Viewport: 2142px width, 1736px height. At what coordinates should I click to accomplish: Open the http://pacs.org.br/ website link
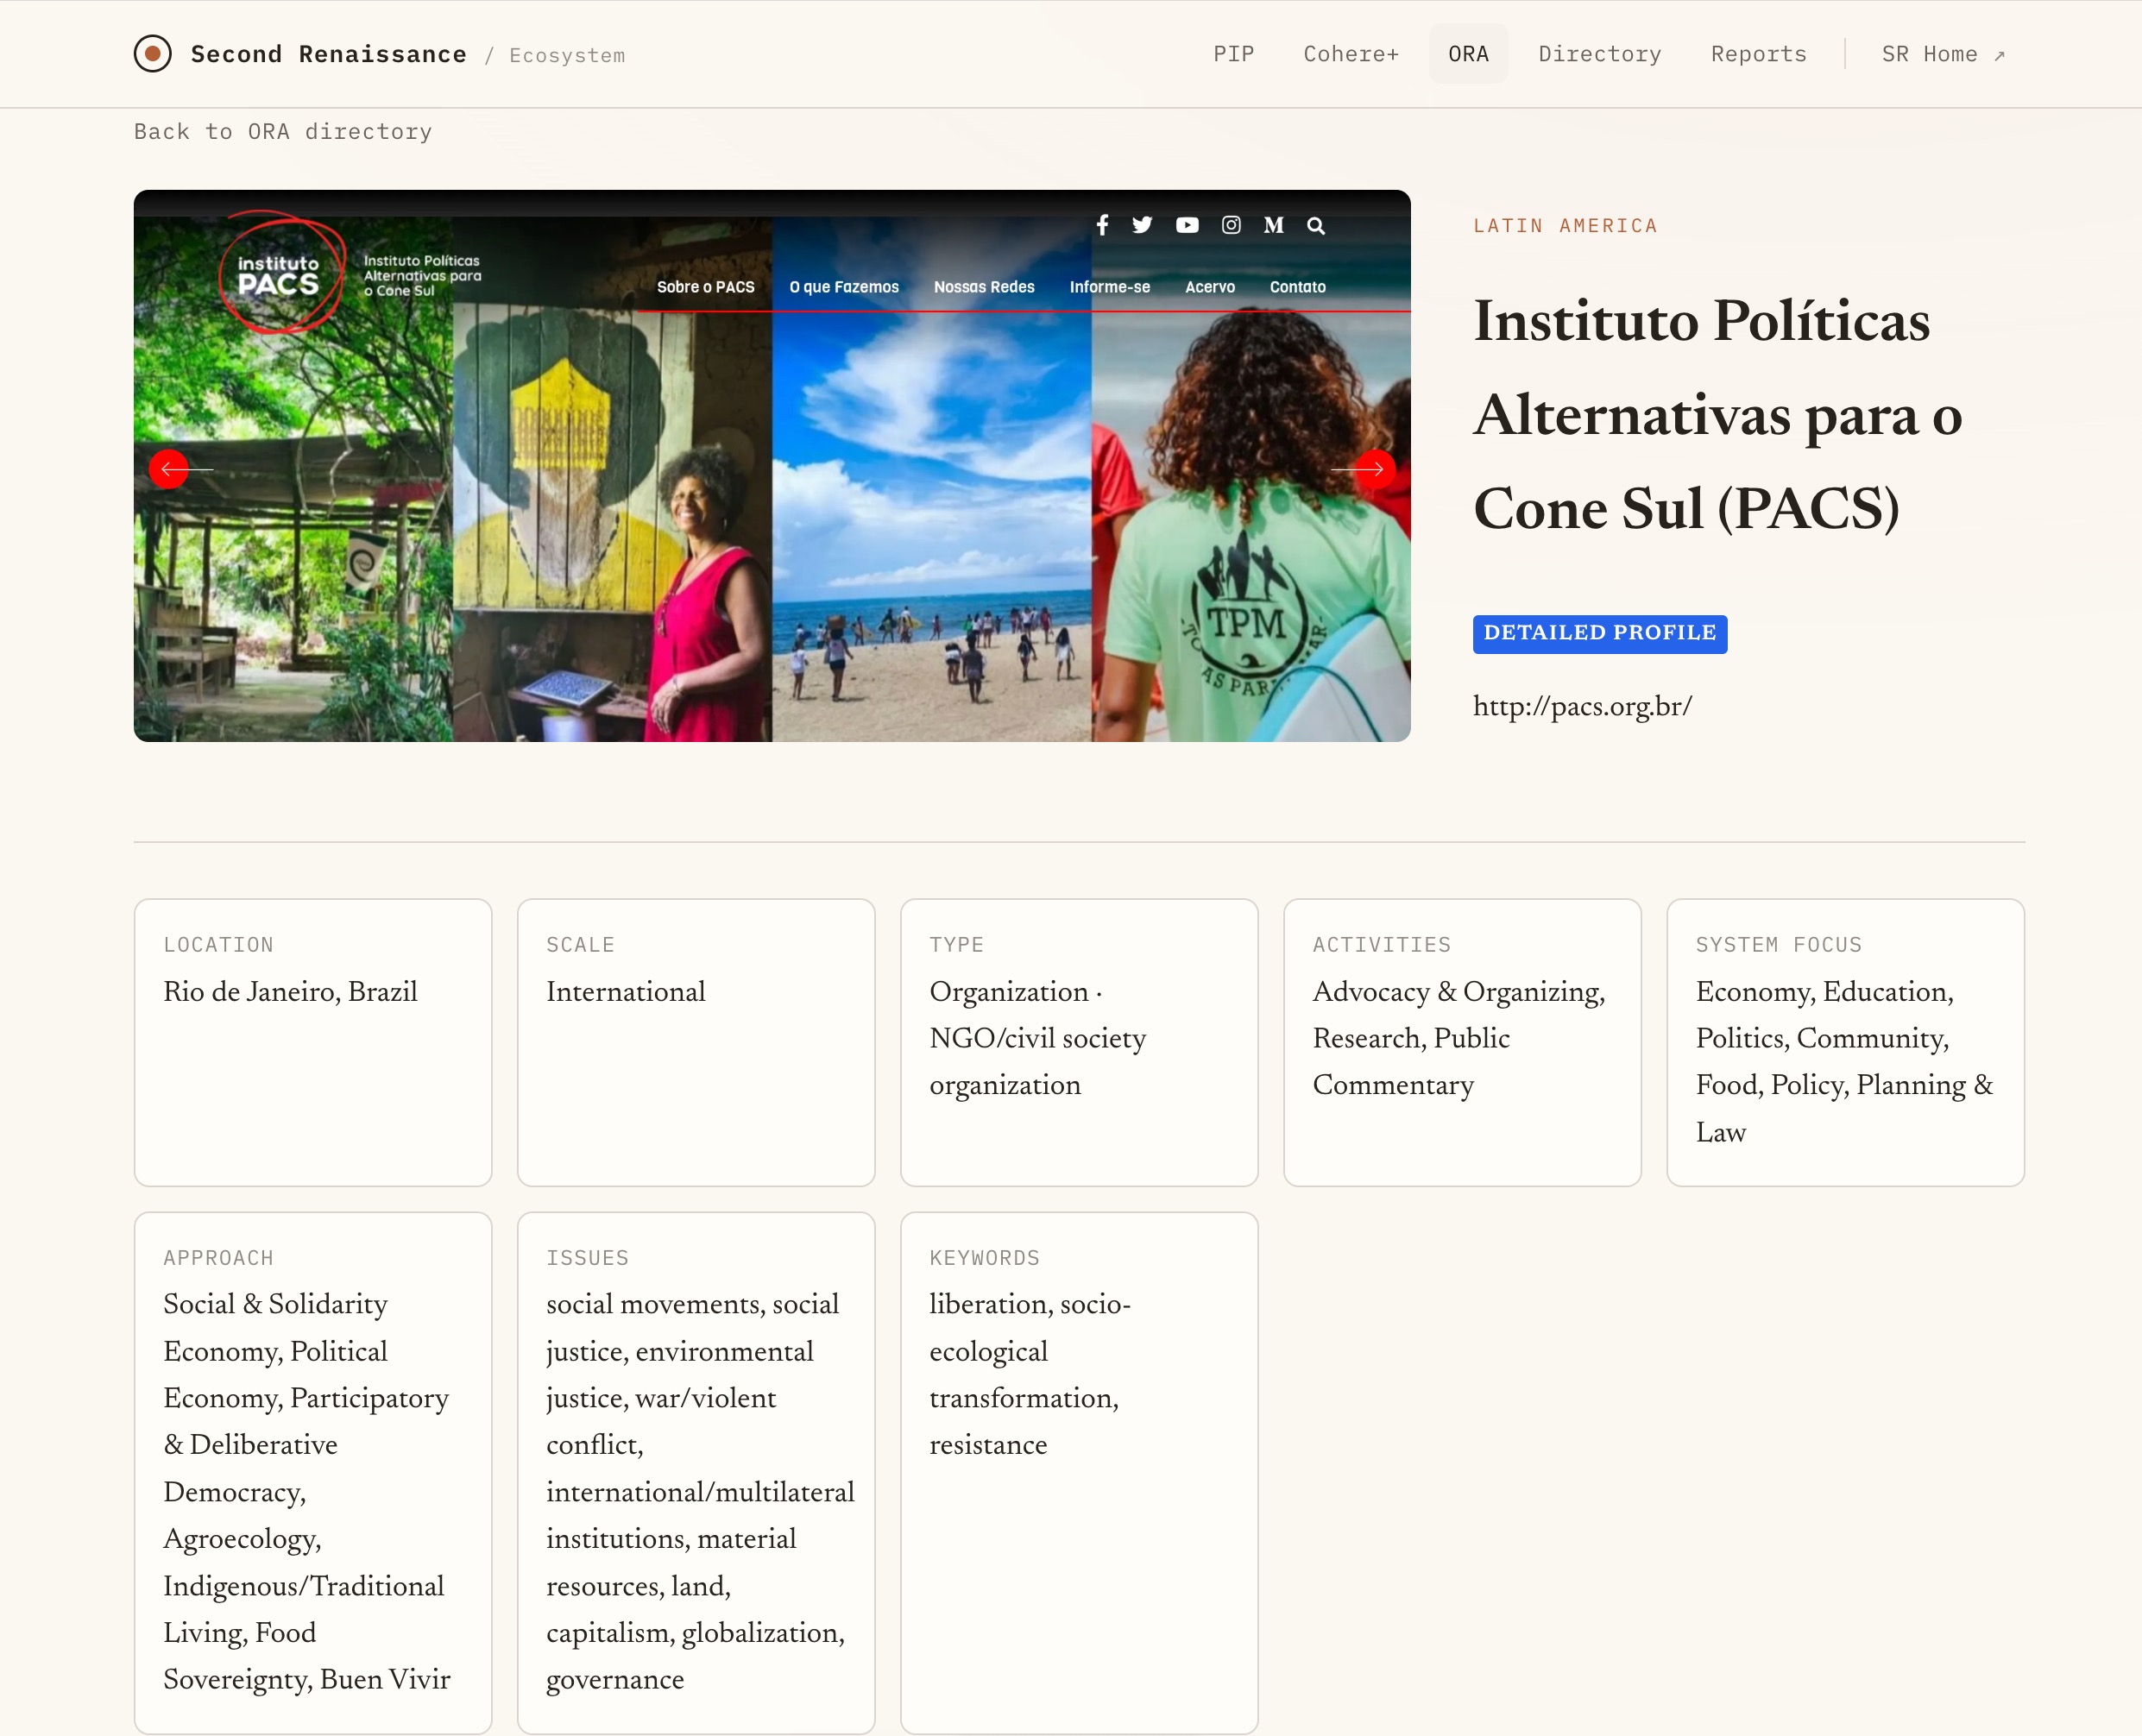coord(1582,706)
